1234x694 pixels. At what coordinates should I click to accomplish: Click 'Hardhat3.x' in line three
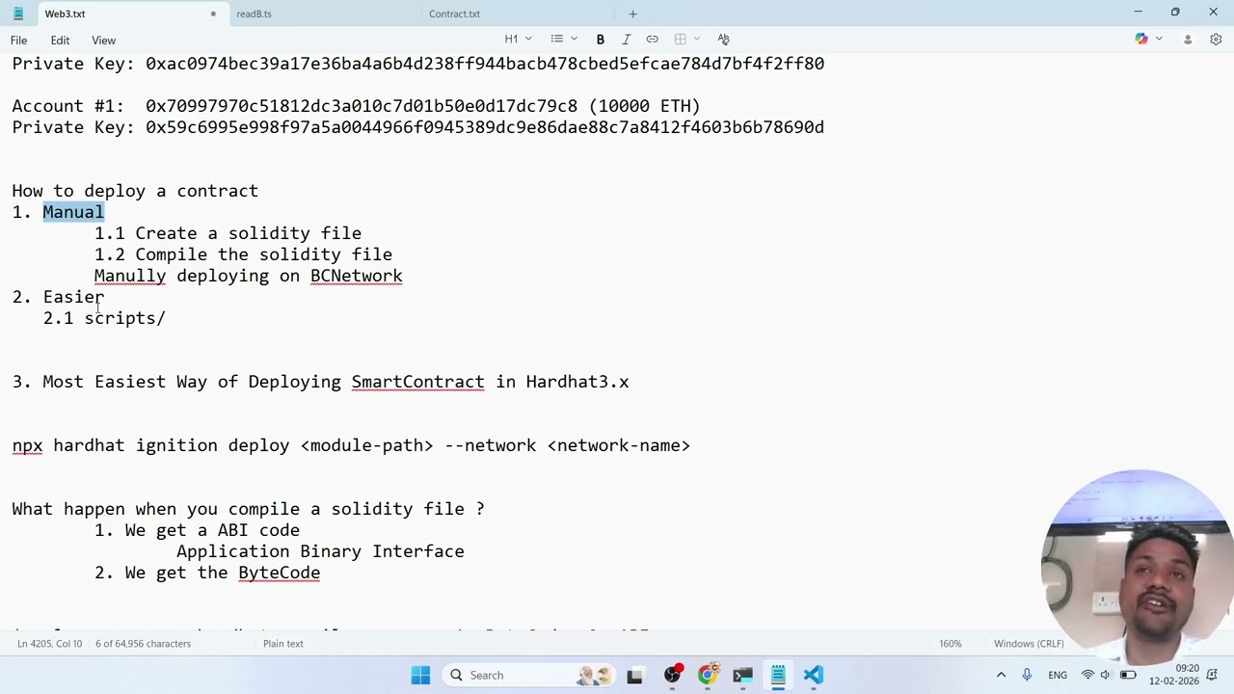click(577, 382)
